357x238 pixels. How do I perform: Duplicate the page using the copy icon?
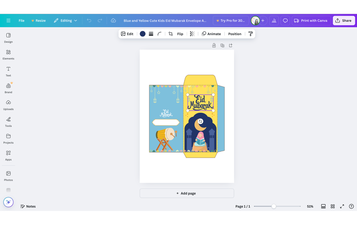(x=222, y=46)
